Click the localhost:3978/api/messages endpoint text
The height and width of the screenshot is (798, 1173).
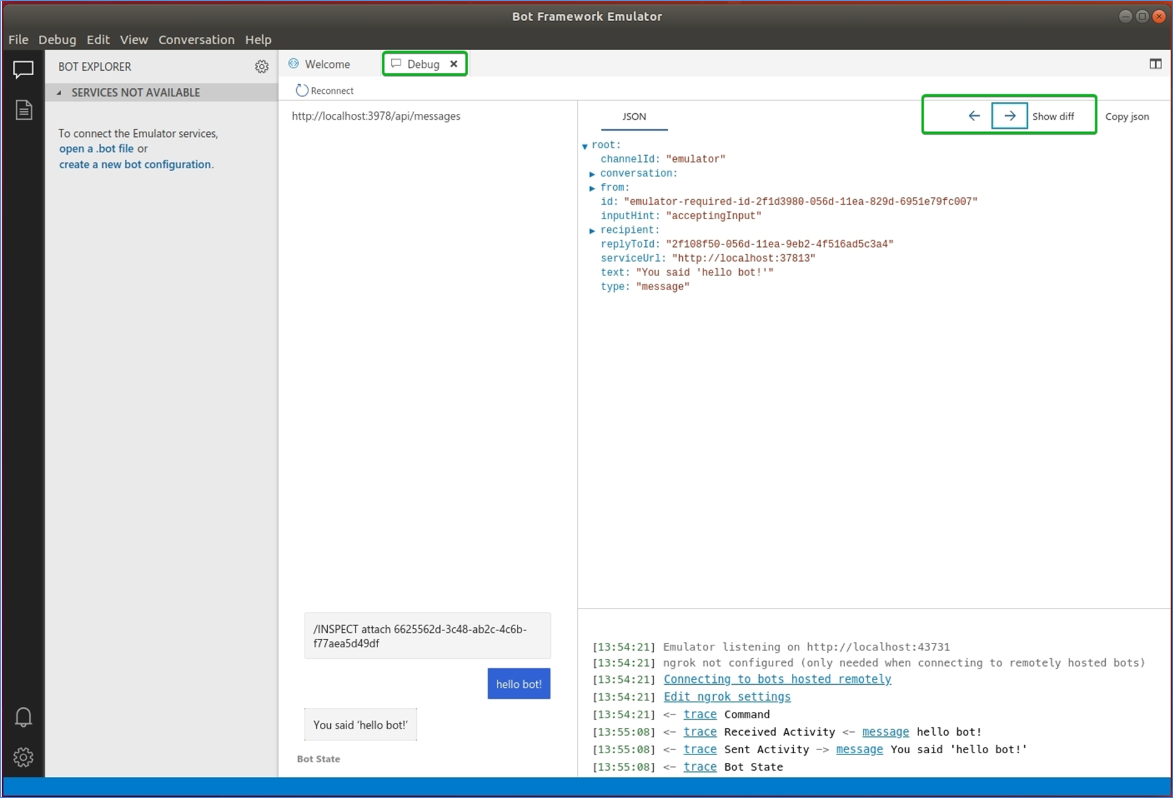pyautogui.click(x=376, y=116)
